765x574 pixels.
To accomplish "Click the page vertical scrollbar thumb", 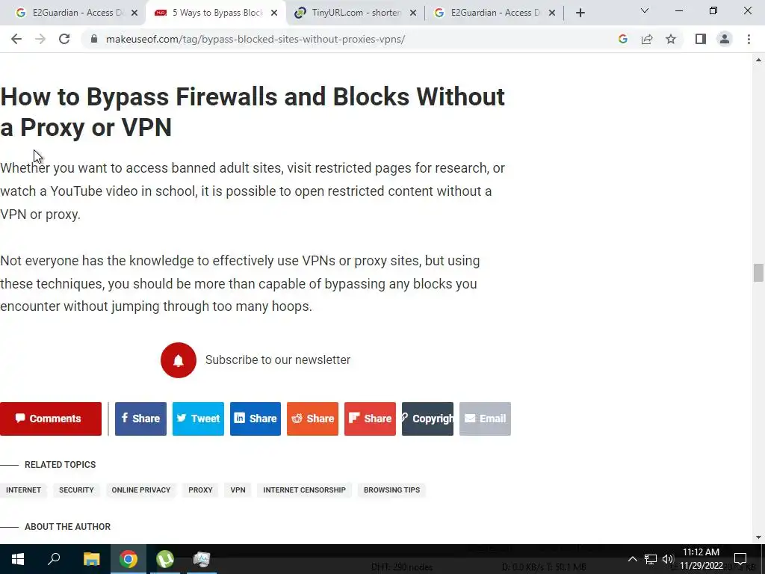I will pyautogui.click(x=758, y=273).
